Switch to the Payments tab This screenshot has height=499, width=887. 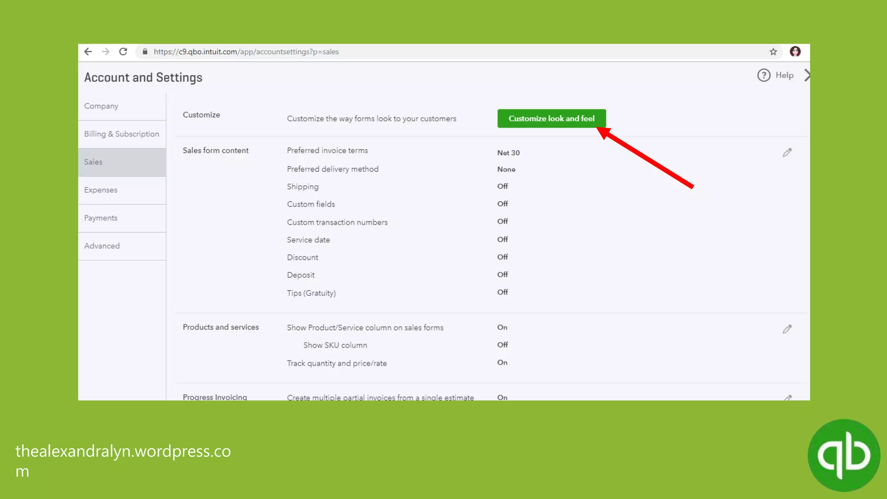point(101,218)
